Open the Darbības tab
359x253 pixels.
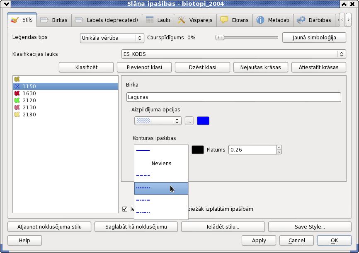click(314, 20)
